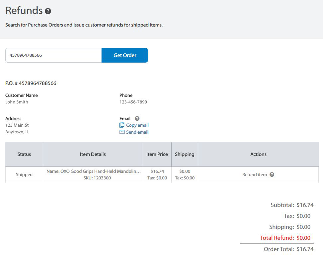This screenshot has height=263, width=323.
Task: Click the Item Price column header
Action: click(x=157, y=154)
